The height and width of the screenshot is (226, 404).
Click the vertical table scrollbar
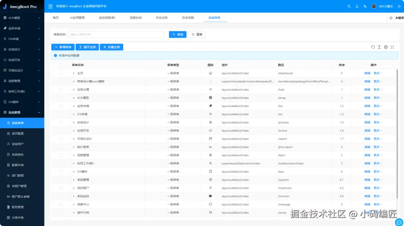pyautogui.click(x=397, y=134)
